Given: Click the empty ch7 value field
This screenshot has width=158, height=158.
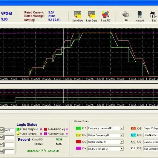Looking at the screenshot, I should [x=9, y=145].
